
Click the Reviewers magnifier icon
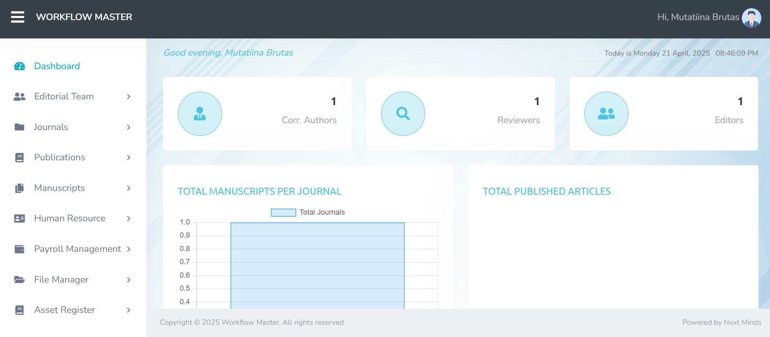tap(403, 114)
